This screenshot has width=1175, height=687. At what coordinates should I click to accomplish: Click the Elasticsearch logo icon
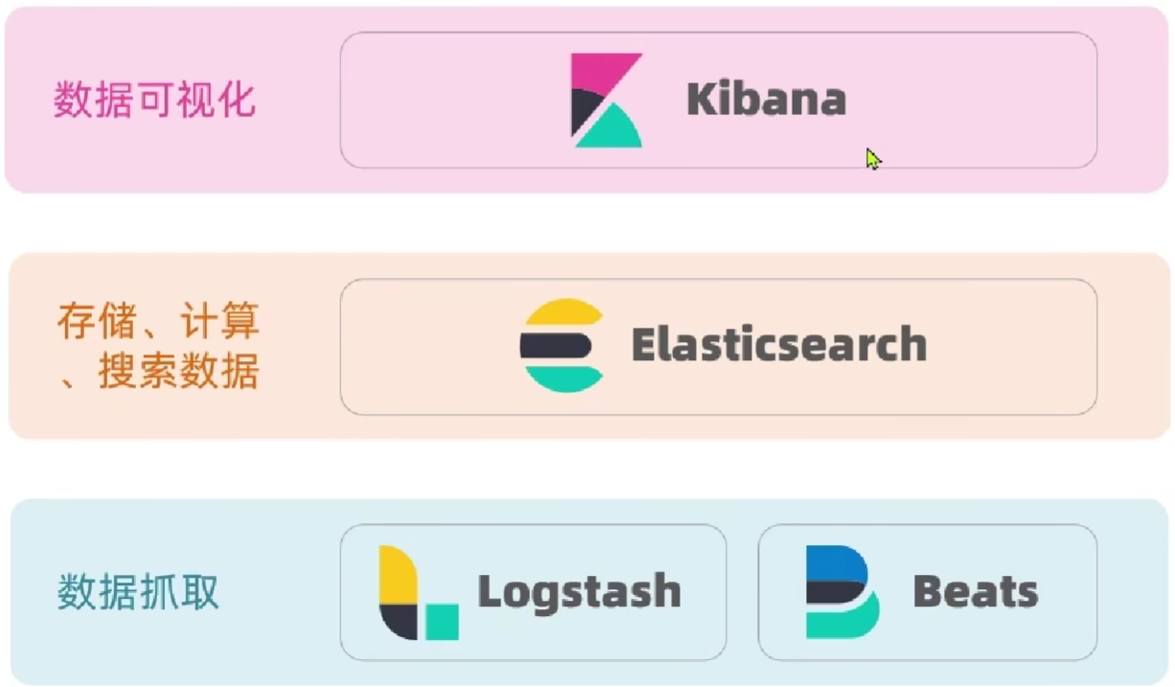[x=563, y=346]
